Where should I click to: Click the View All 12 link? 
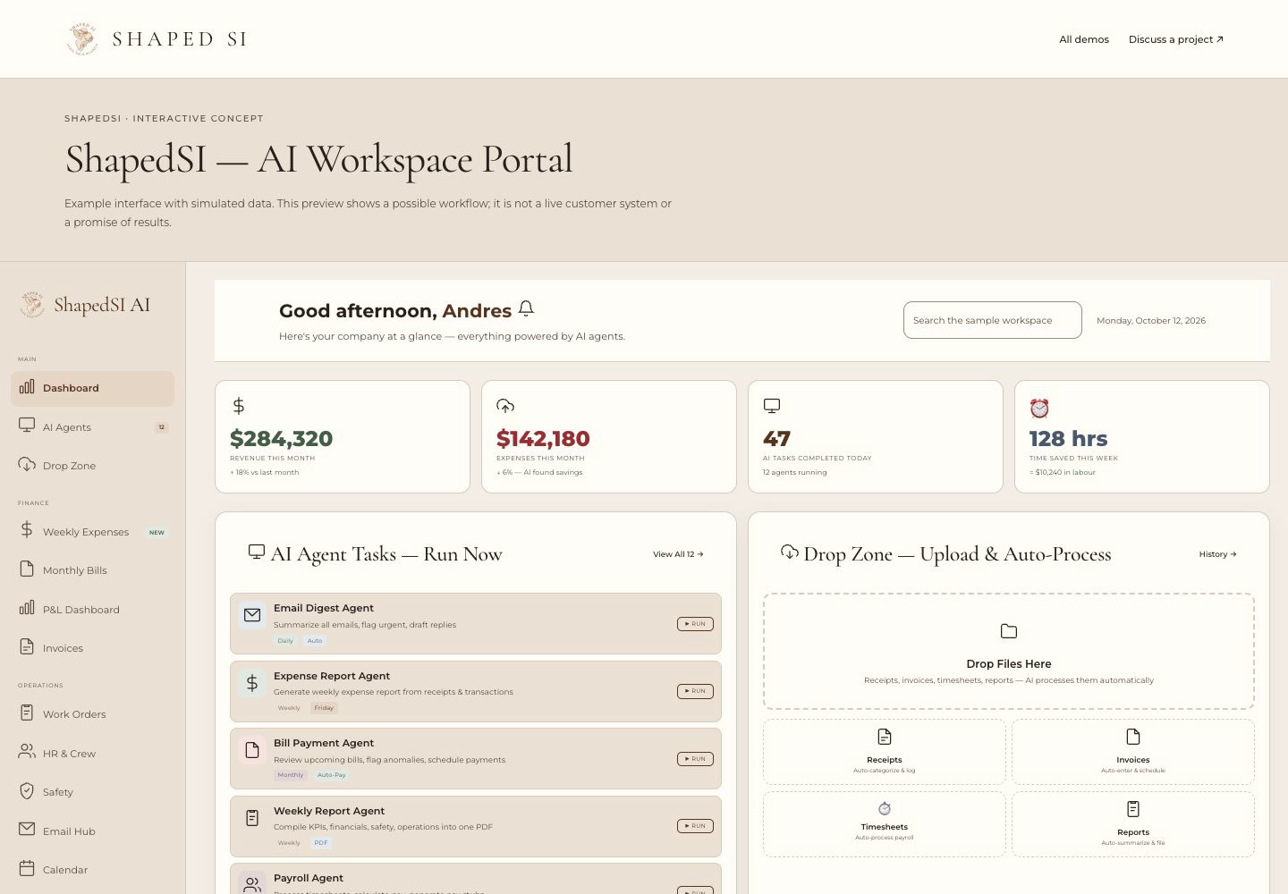[x=678, y=554]
